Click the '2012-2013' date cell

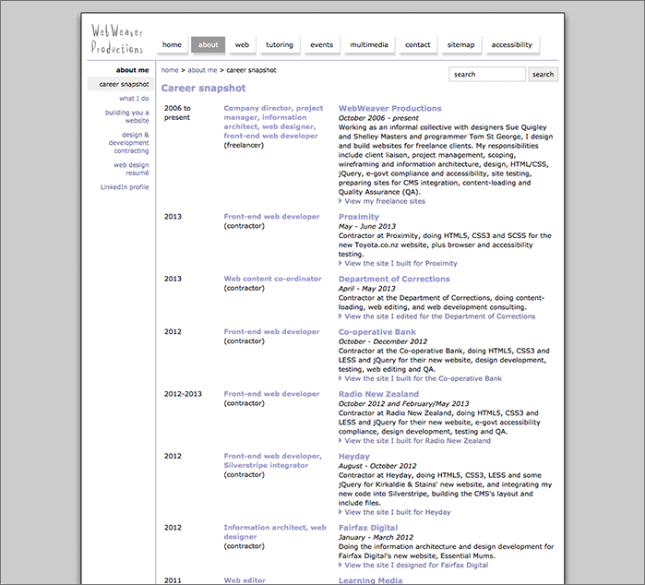click(x=183, y=394)
